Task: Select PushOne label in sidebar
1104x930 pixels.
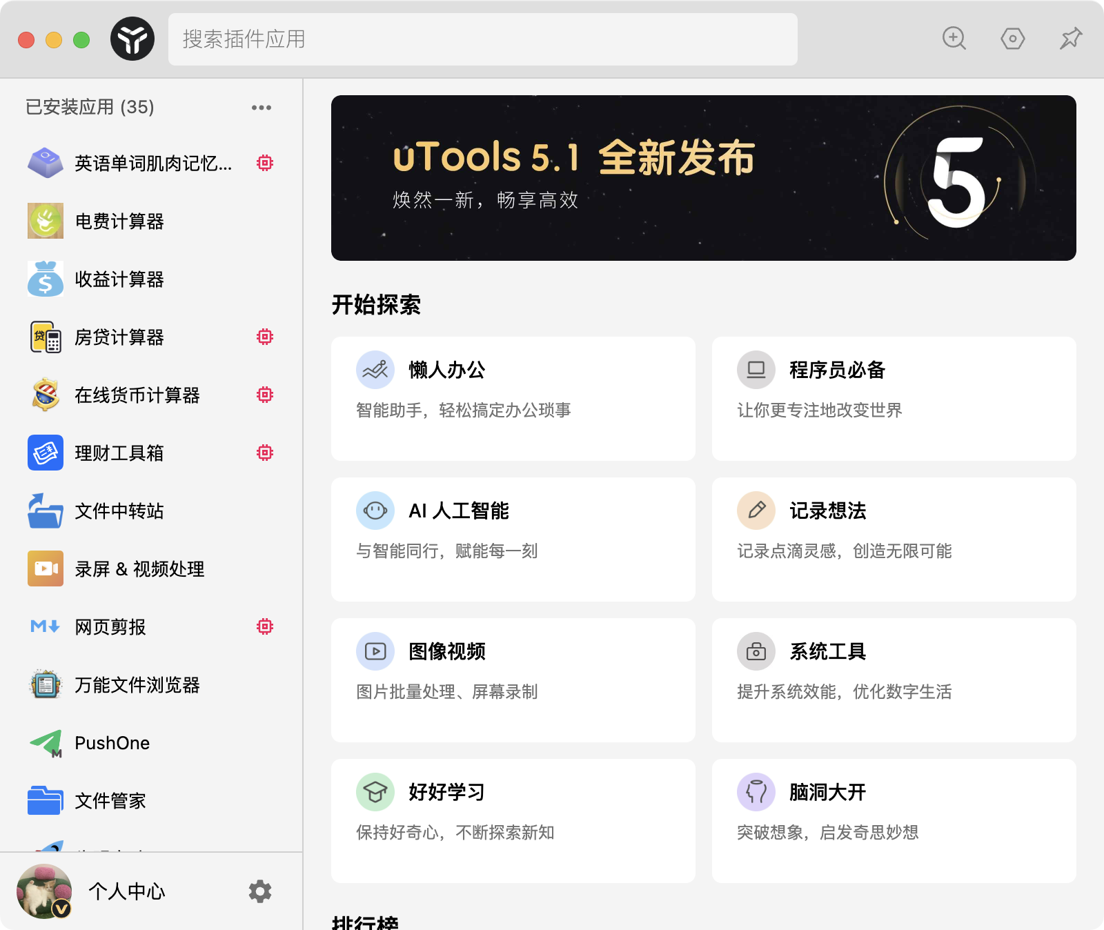Action: point(112,743)
